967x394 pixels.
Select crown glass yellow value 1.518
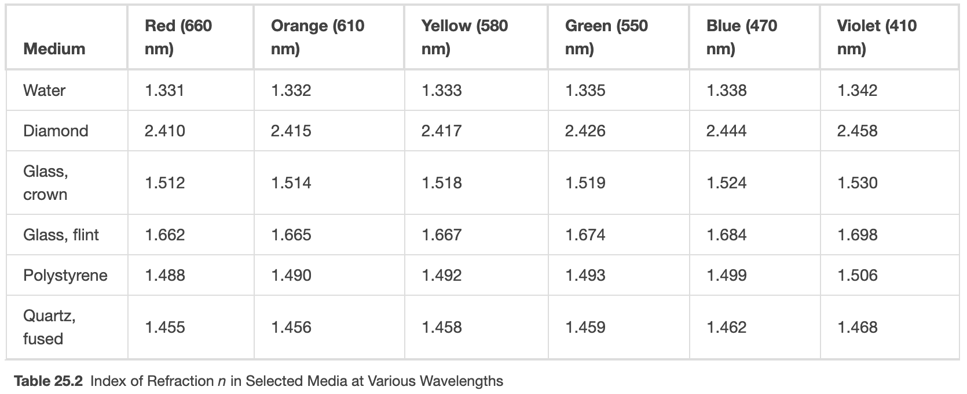click(441, 183)
